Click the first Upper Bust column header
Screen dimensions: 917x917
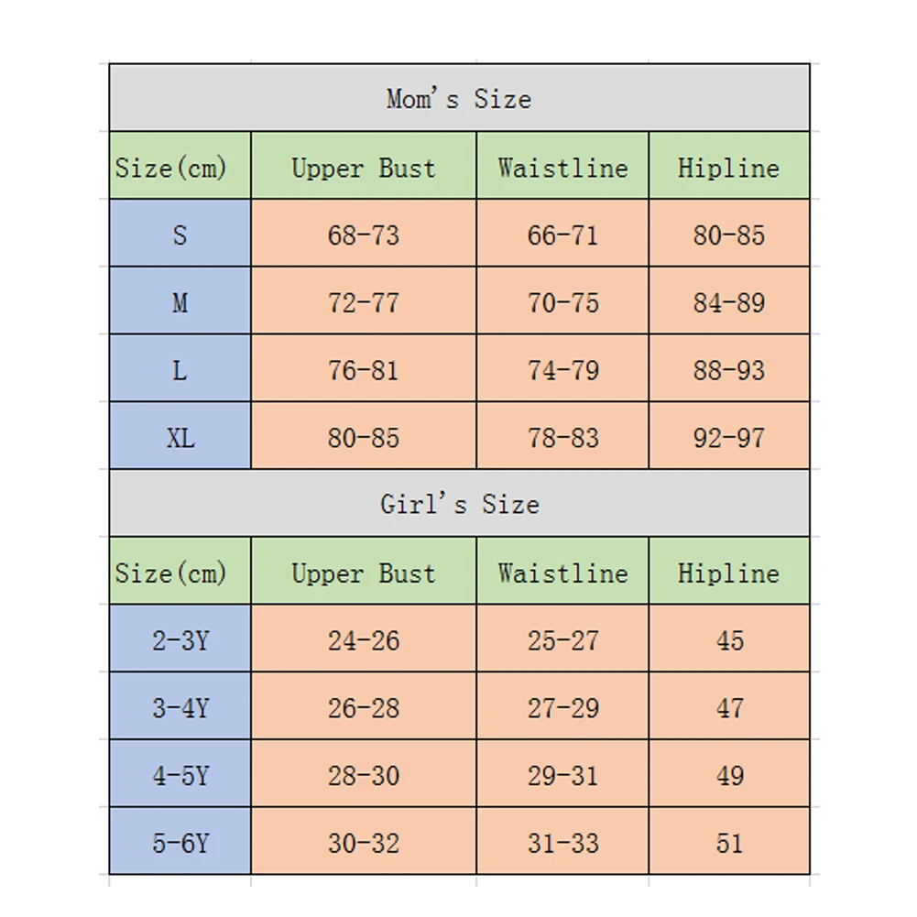(363, 166)
